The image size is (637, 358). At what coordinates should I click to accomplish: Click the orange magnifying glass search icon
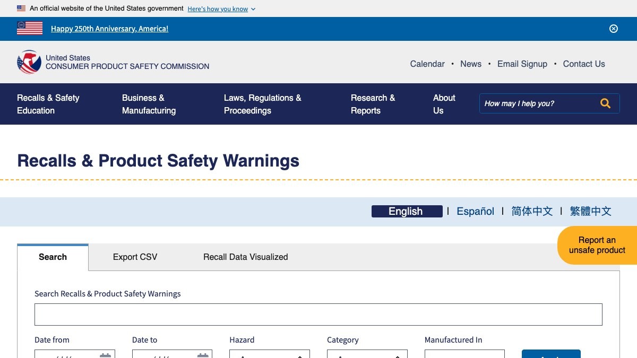pyautogui.click(x=605, y=103)
